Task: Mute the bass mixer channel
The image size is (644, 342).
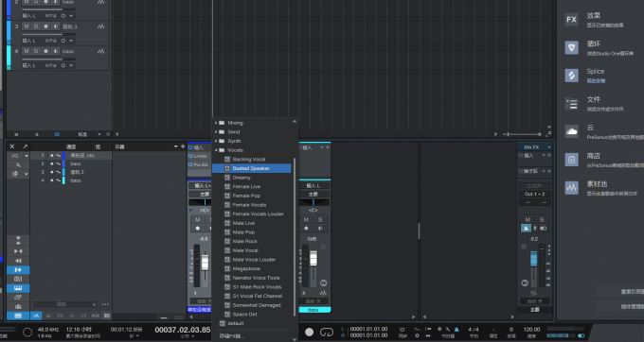Action: coord(306,219)
